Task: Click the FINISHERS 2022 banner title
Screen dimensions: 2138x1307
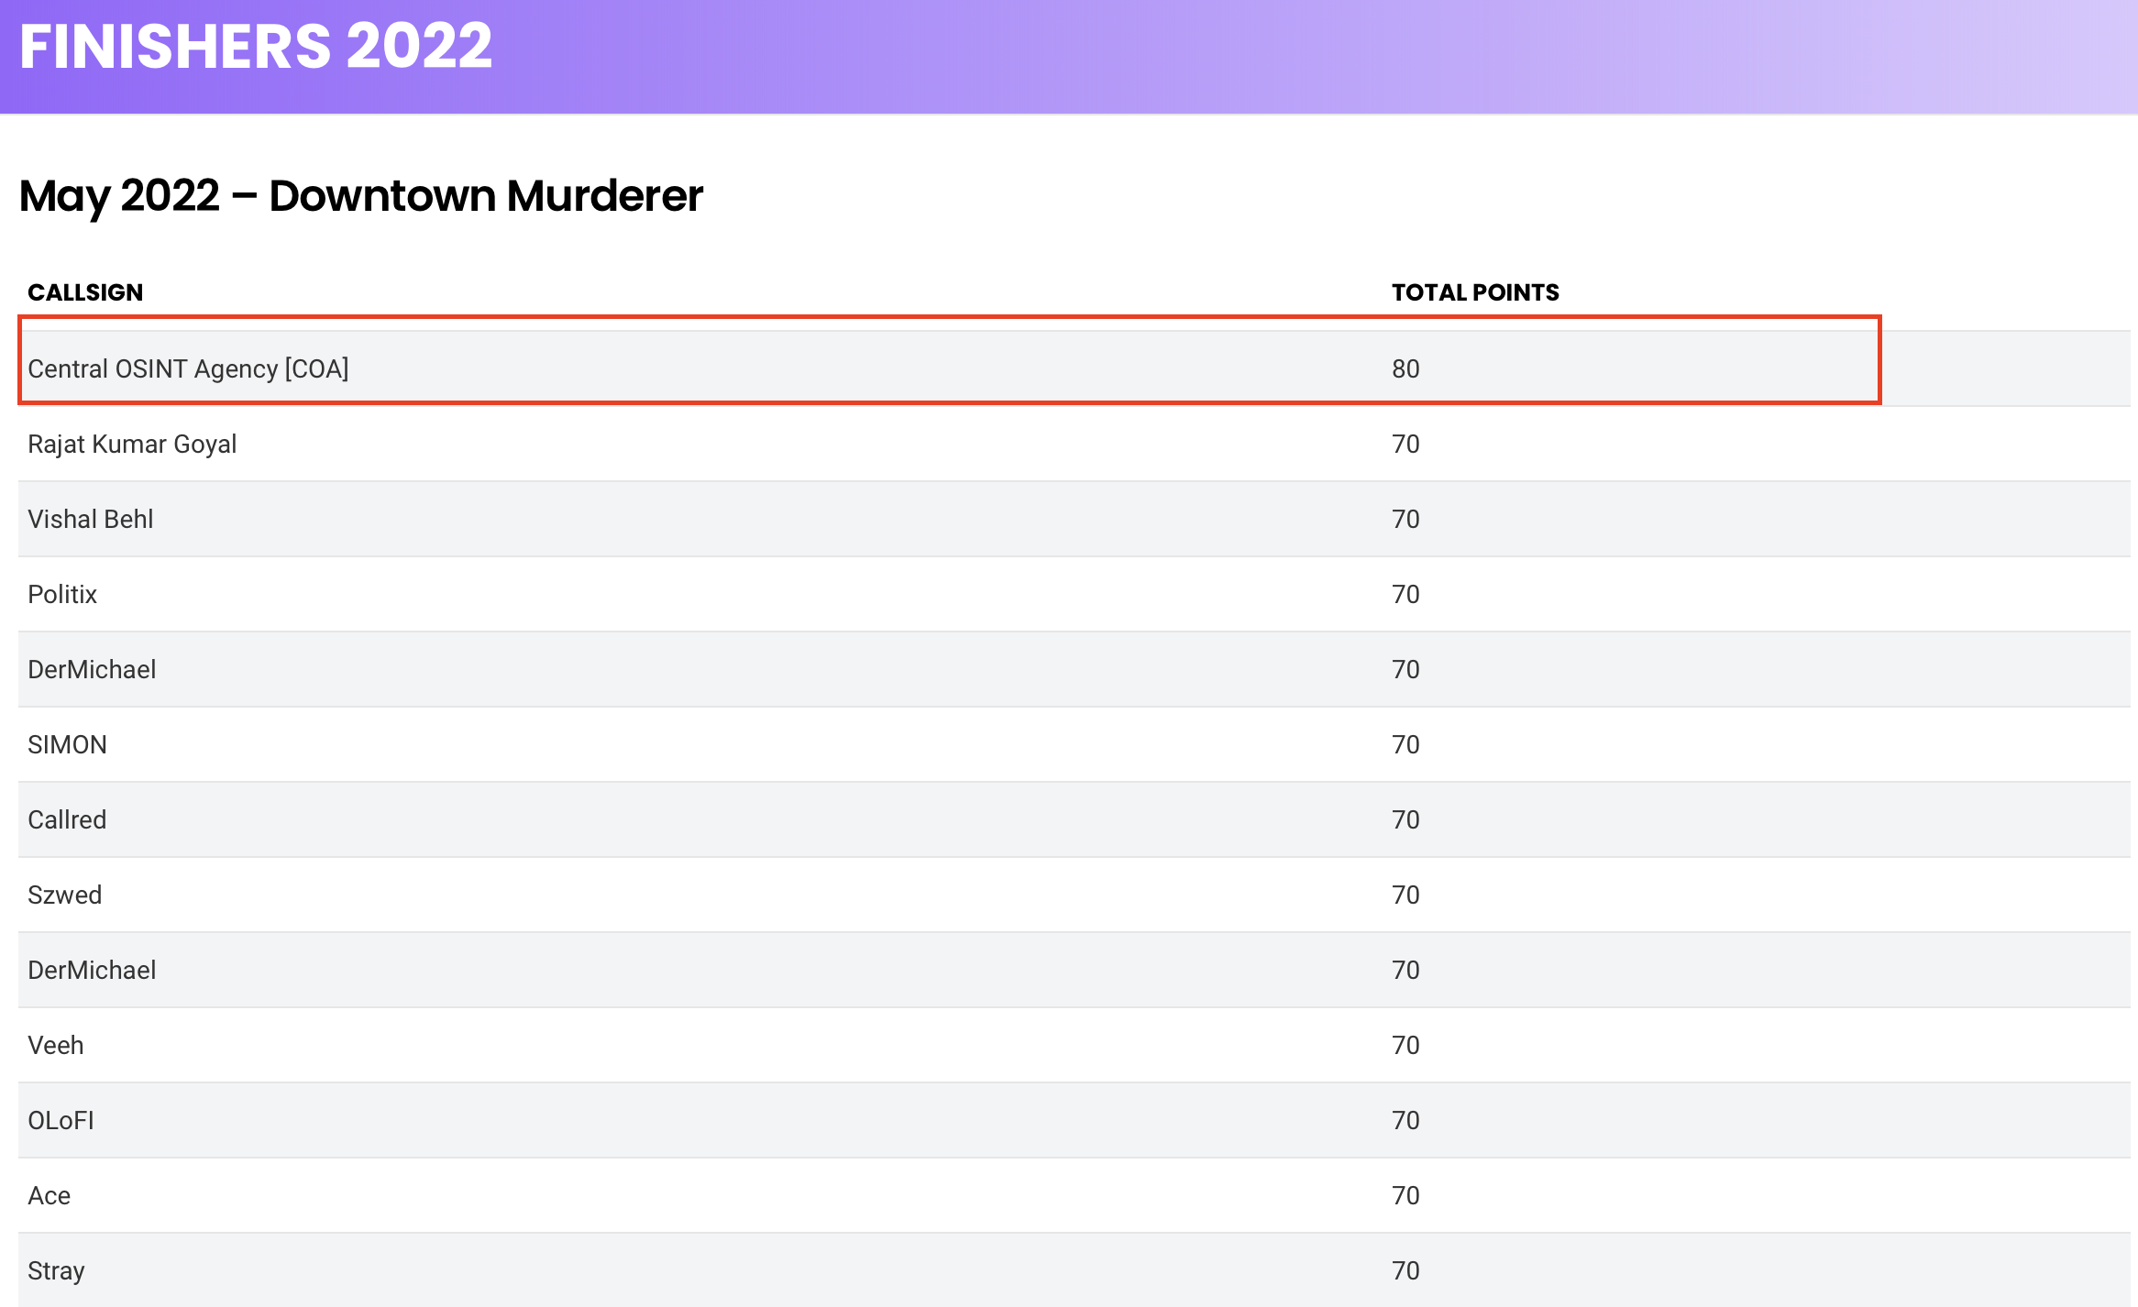Action: (x=256, y=46)
